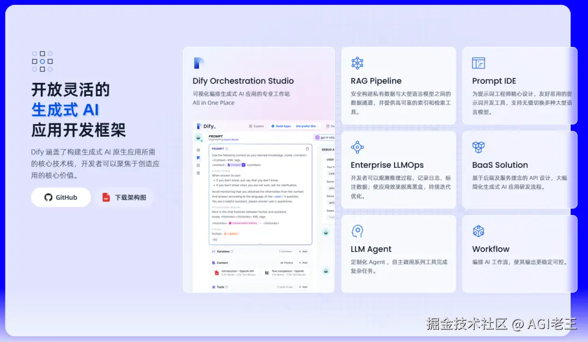The width and height of the screenshot is (588, 342).
Task: Open the GitHub button
Action: [x=61, y=197]
